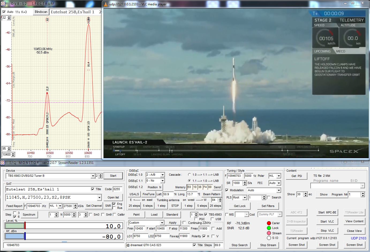Click the Set Filters button

click(x=268, y=206)
